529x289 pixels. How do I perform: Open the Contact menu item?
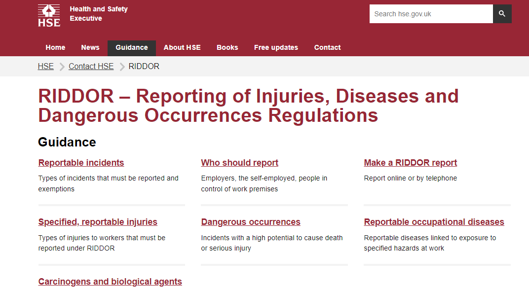point(327,47)
